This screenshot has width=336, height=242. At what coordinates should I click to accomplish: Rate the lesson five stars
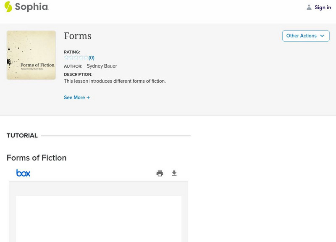coord(86,58)
